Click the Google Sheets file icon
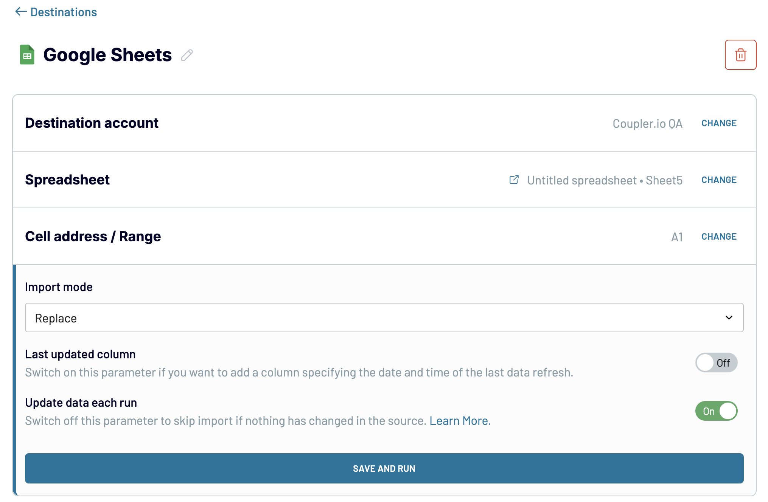Image resolution: width=768 pixels, height=502 pixels. [27, 55]
